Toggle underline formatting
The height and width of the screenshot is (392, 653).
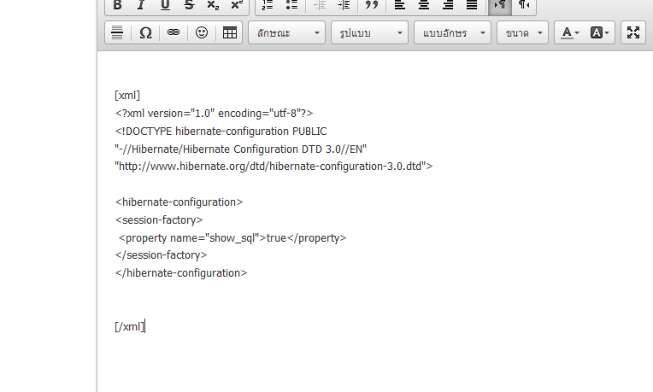tap(165, 5)
